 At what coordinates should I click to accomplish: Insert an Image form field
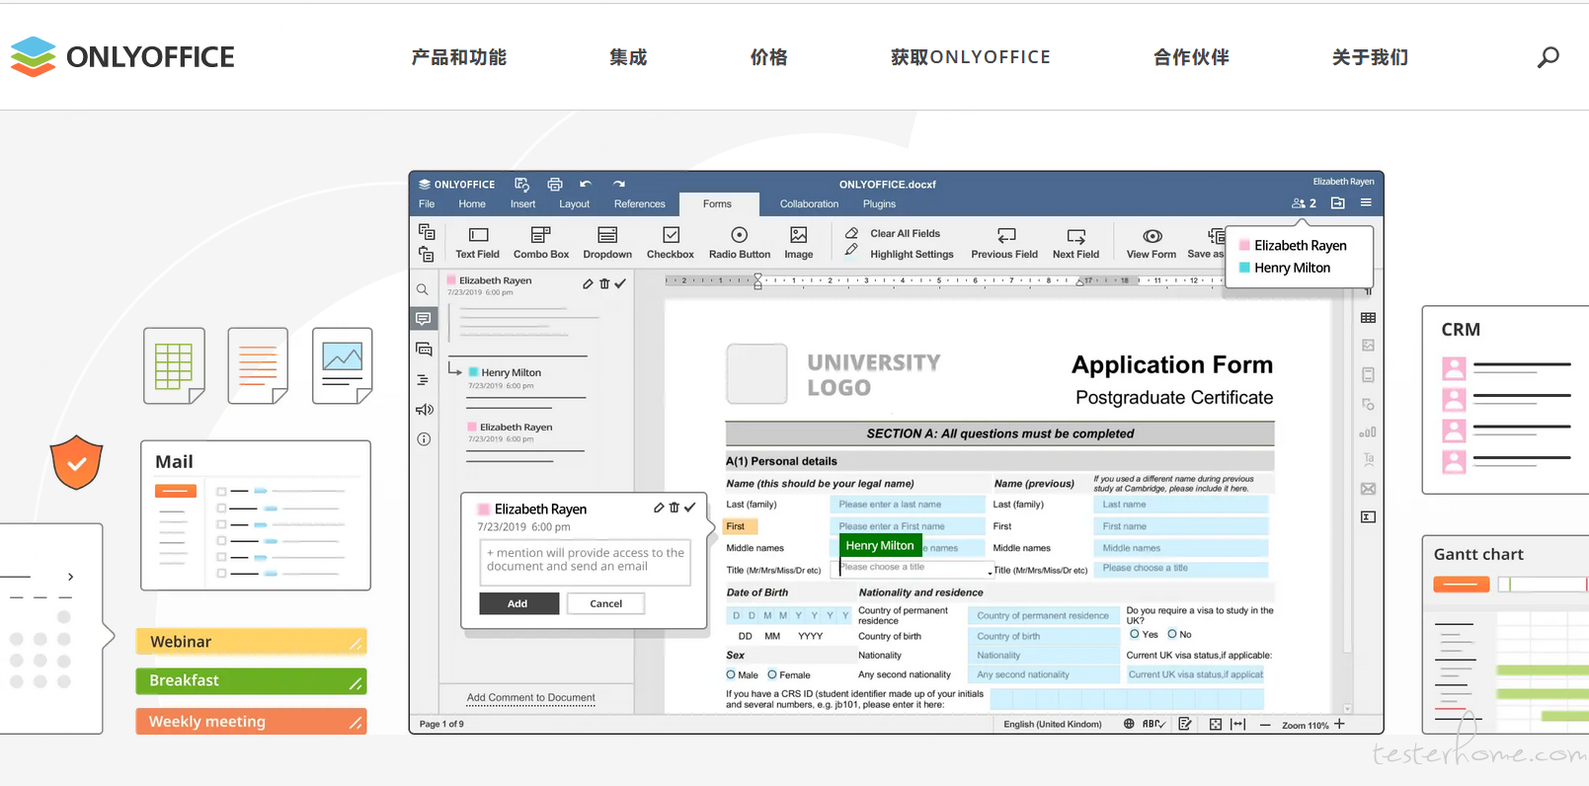799,243
